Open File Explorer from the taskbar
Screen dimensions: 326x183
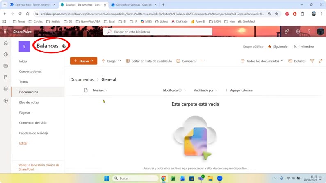[210, 178]
